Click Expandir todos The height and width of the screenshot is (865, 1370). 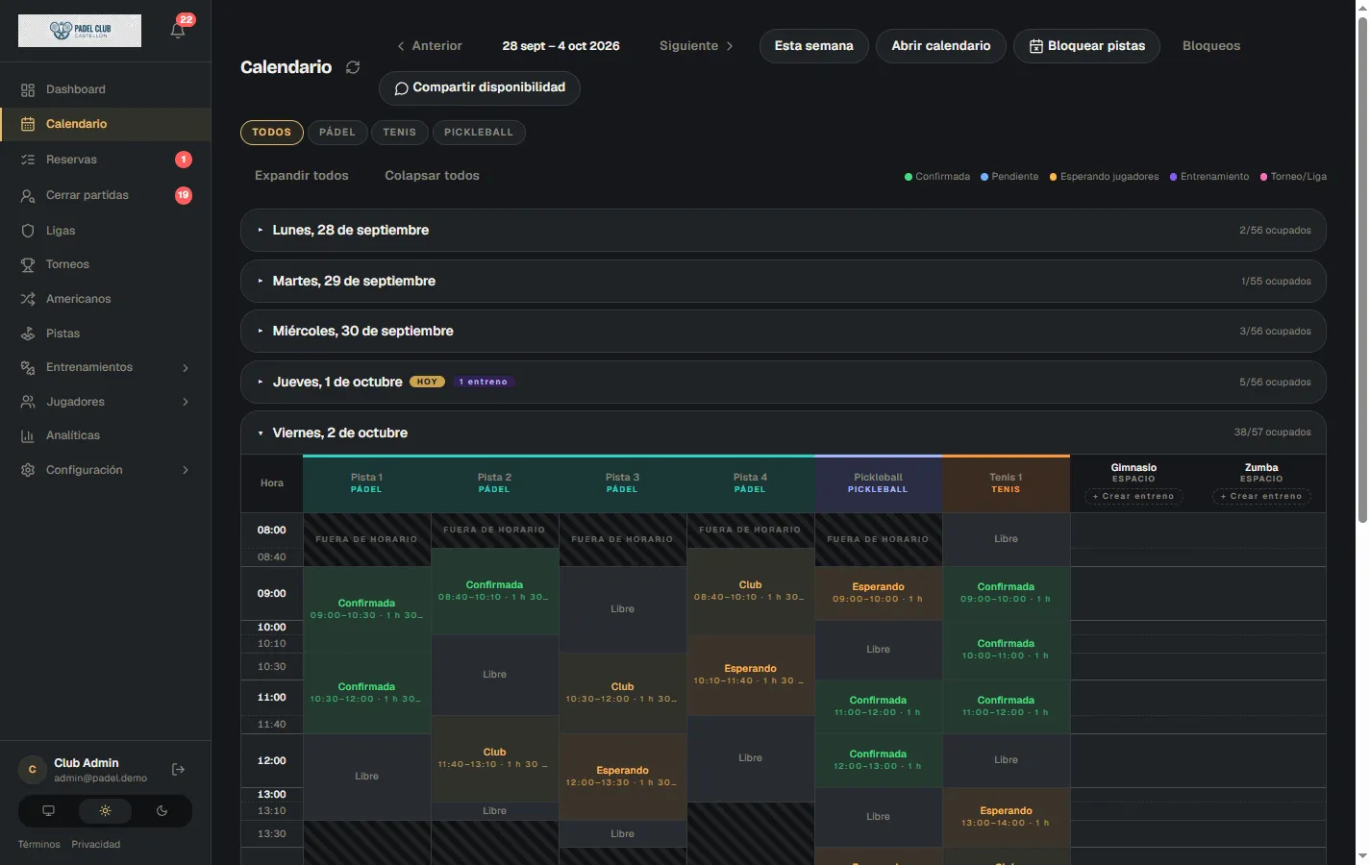click(x=302, y=176)
